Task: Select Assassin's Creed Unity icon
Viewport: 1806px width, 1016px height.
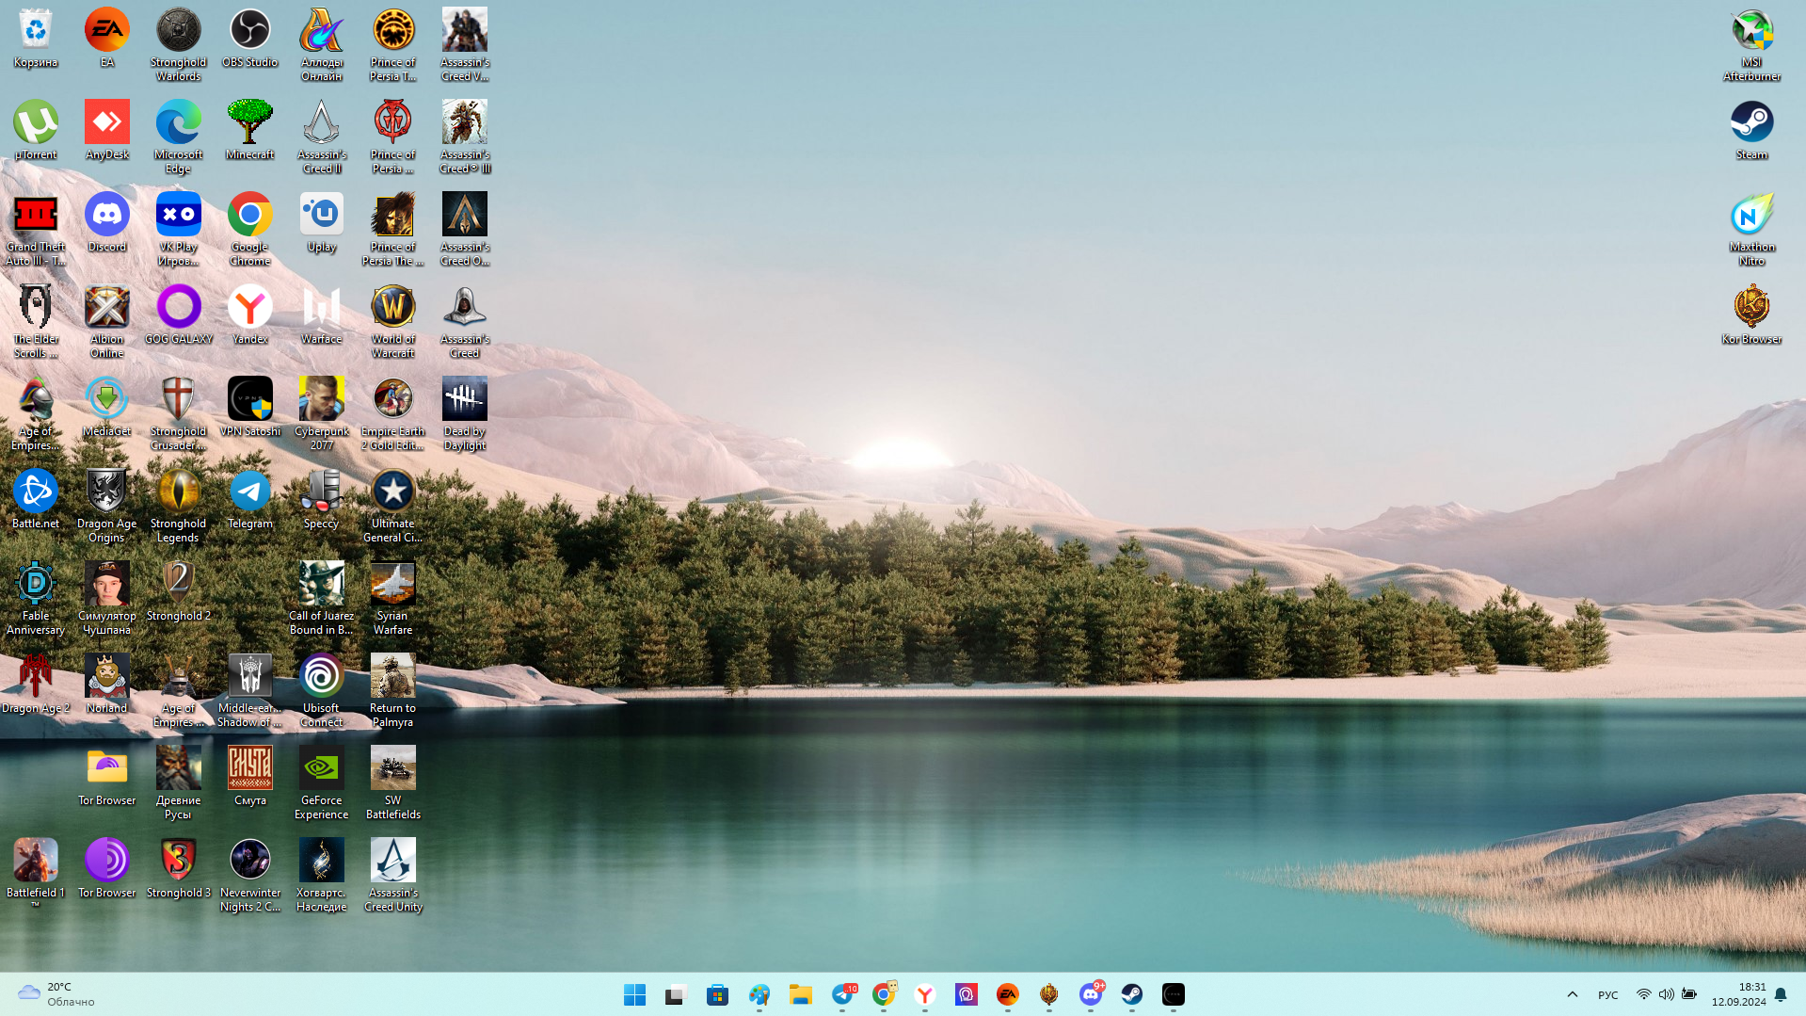Action: pyautogui.click(x=393, y=876)
